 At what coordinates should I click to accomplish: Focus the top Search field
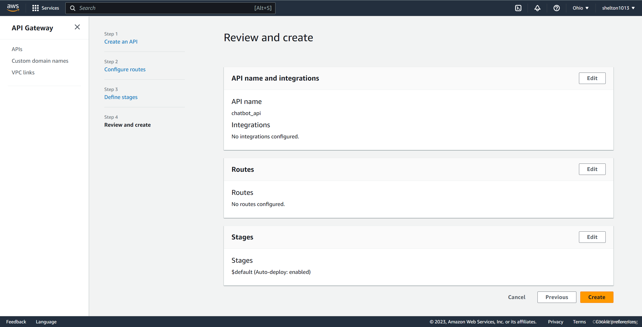click(166, 8)
